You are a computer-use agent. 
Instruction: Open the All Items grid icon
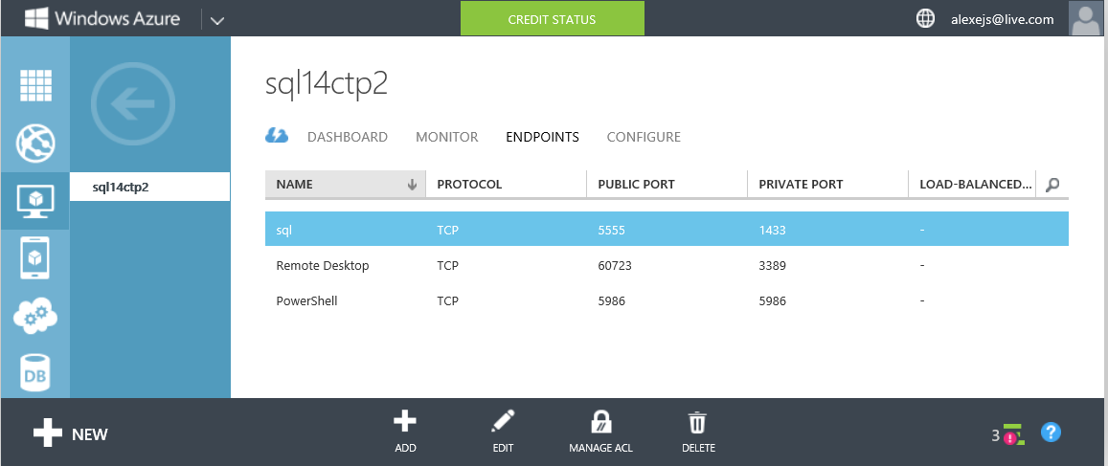[35, 86]
